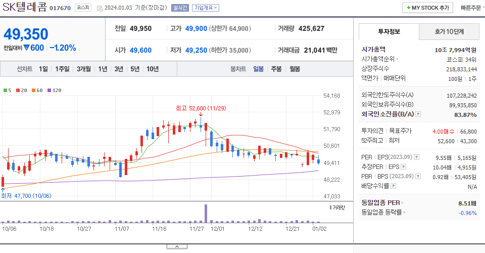This screenshot has height=253, width=485.
Task: Click the 코스피 market badge
Action: coord(83,8)
